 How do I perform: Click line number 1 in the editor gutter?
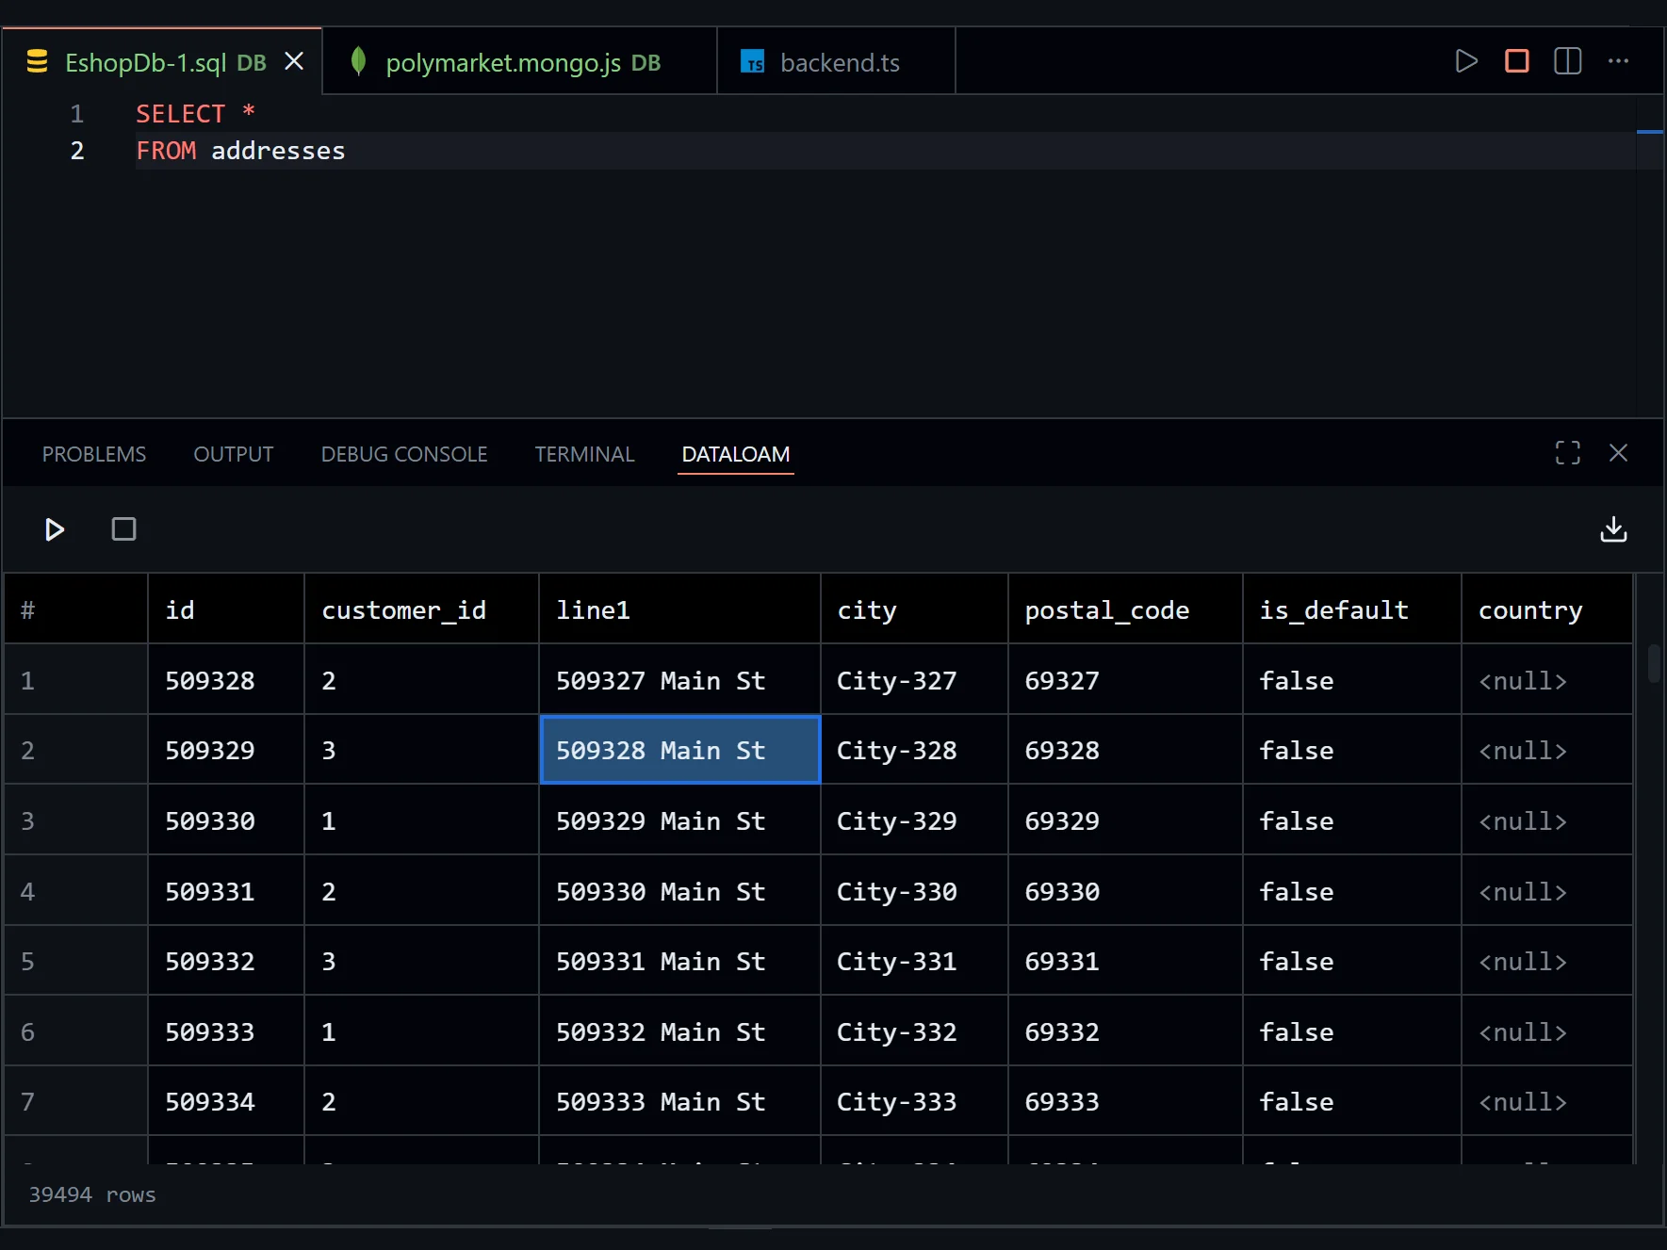(x=77, y=114)
